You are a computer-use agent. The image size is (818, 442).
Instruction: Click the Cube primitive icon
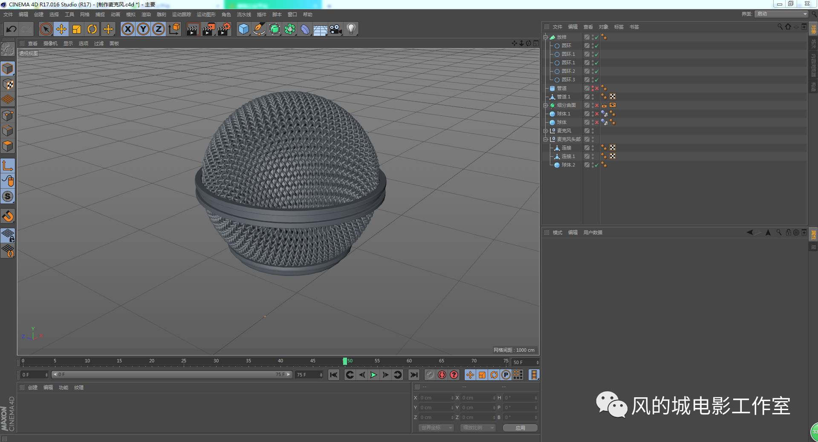[x=243, y=29]
